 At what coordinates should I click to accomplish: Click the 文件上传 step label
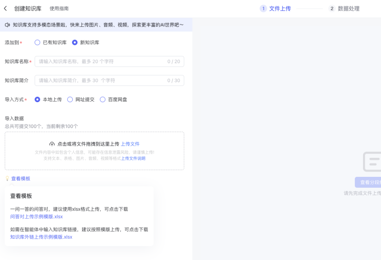click(x=278, y=8)
